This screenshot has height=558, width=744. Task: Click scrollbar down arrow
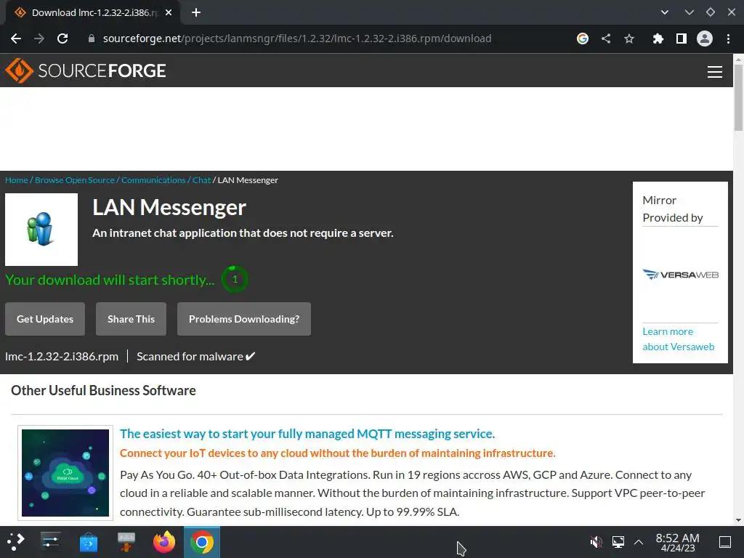coord(738,520)
